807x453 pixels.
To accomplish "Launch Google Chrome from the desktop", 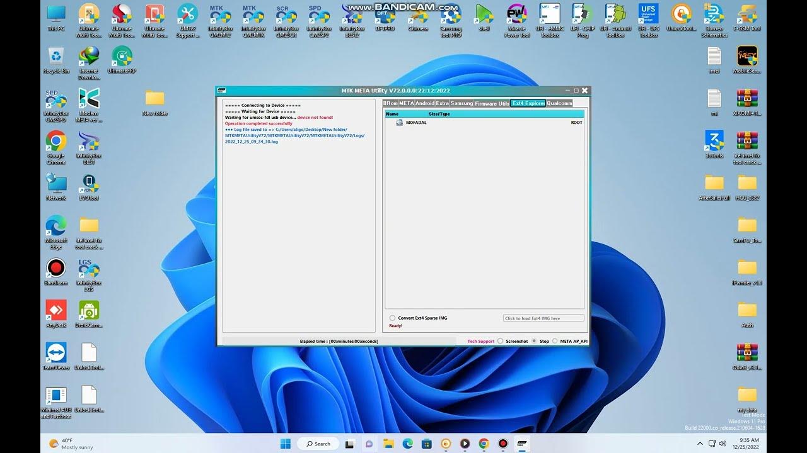I will point(56,148).
